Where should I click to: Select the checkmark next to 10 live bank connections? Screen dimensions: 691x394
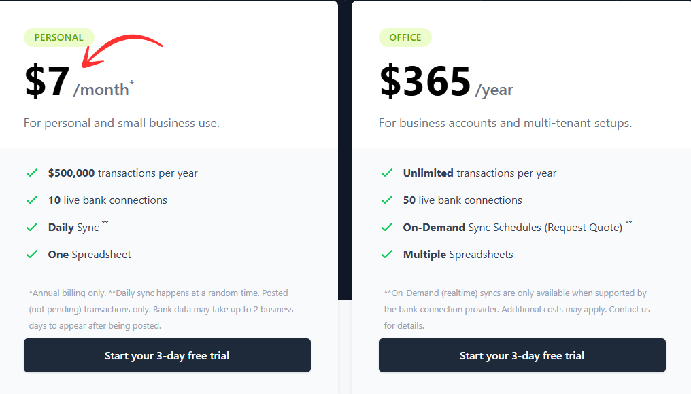click(31, 200)
